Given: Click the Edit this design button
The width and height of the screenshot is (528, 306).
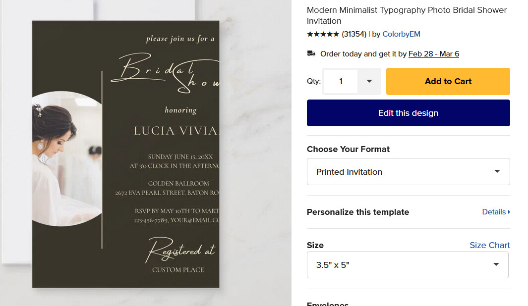Looking at the screenshot, I should pyautogui.click(x=408, y=113).
